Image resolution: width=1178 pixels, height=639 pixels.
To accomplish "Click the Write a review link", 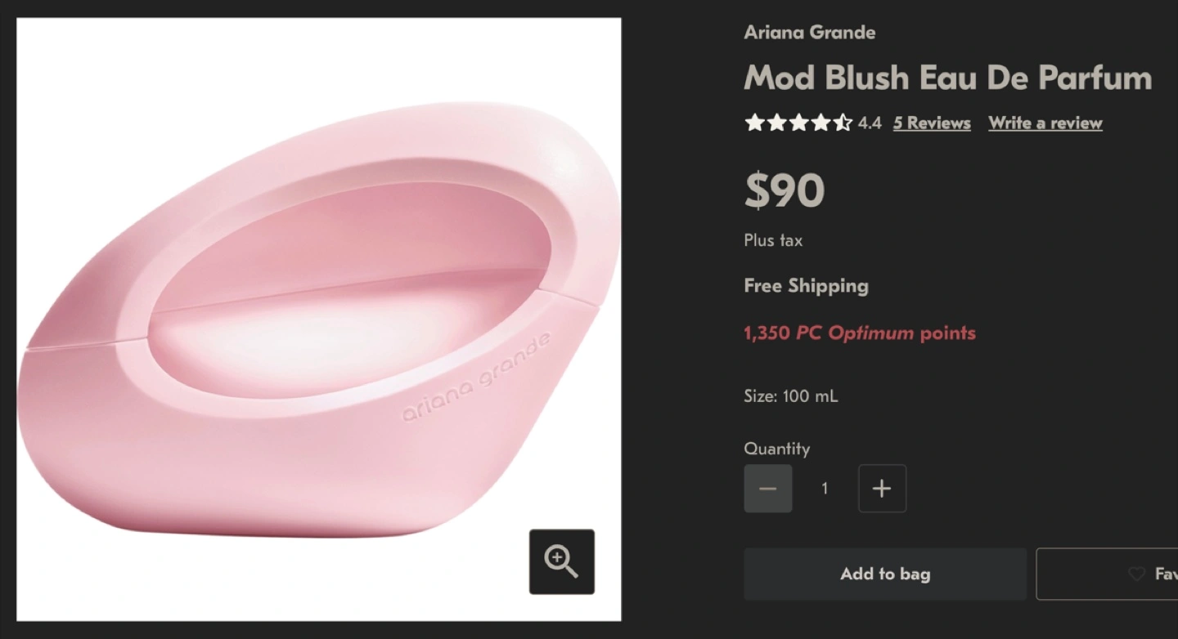I will [1045, 123].
